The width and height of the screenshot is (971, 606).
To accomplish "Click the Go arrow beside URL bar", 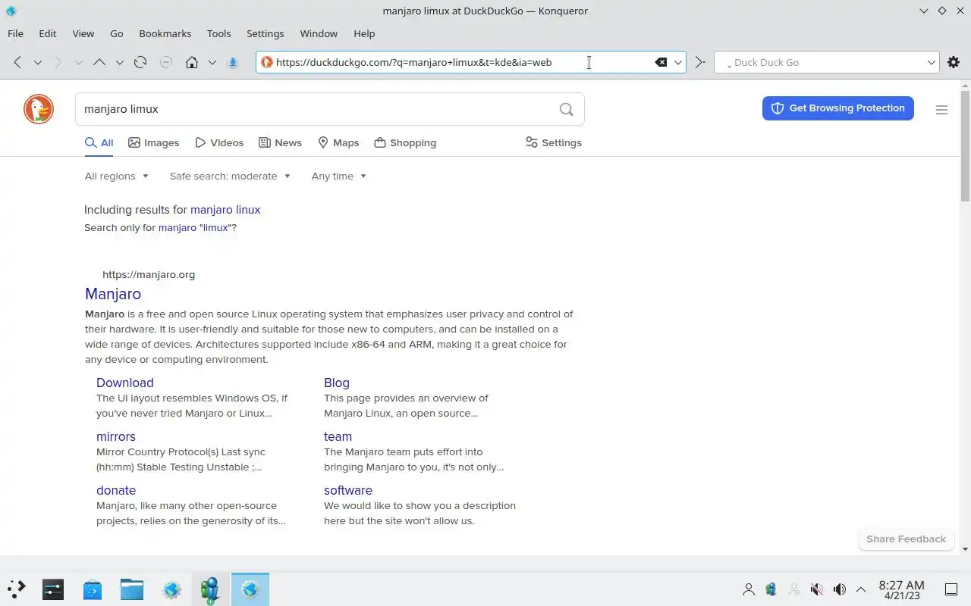I will [700, 62].
